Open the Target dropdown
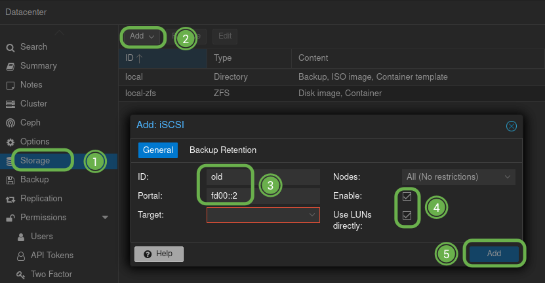The width and height of the screenshot is (545, 283). (x=312, y=215)
